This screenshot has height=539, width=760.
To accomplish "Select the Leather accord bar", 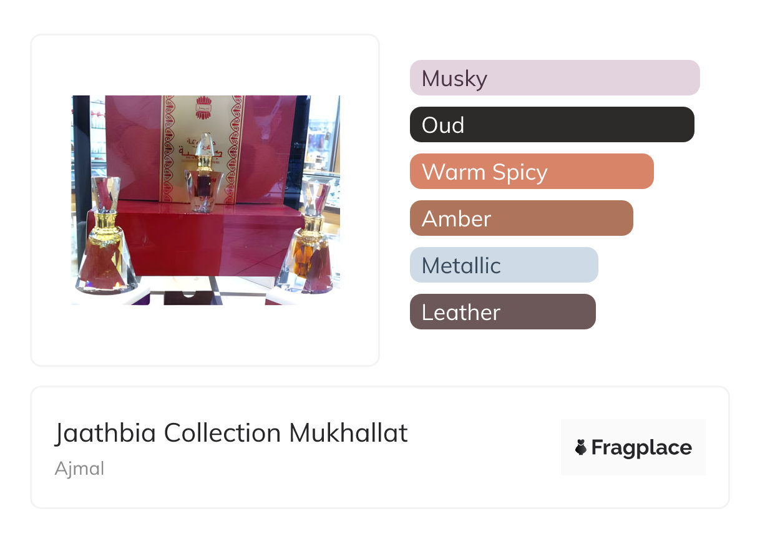I will (502, 312).
